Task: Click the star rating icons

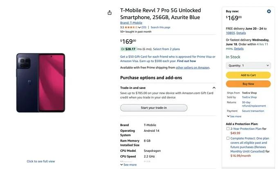Action: [x=132, y=27]
